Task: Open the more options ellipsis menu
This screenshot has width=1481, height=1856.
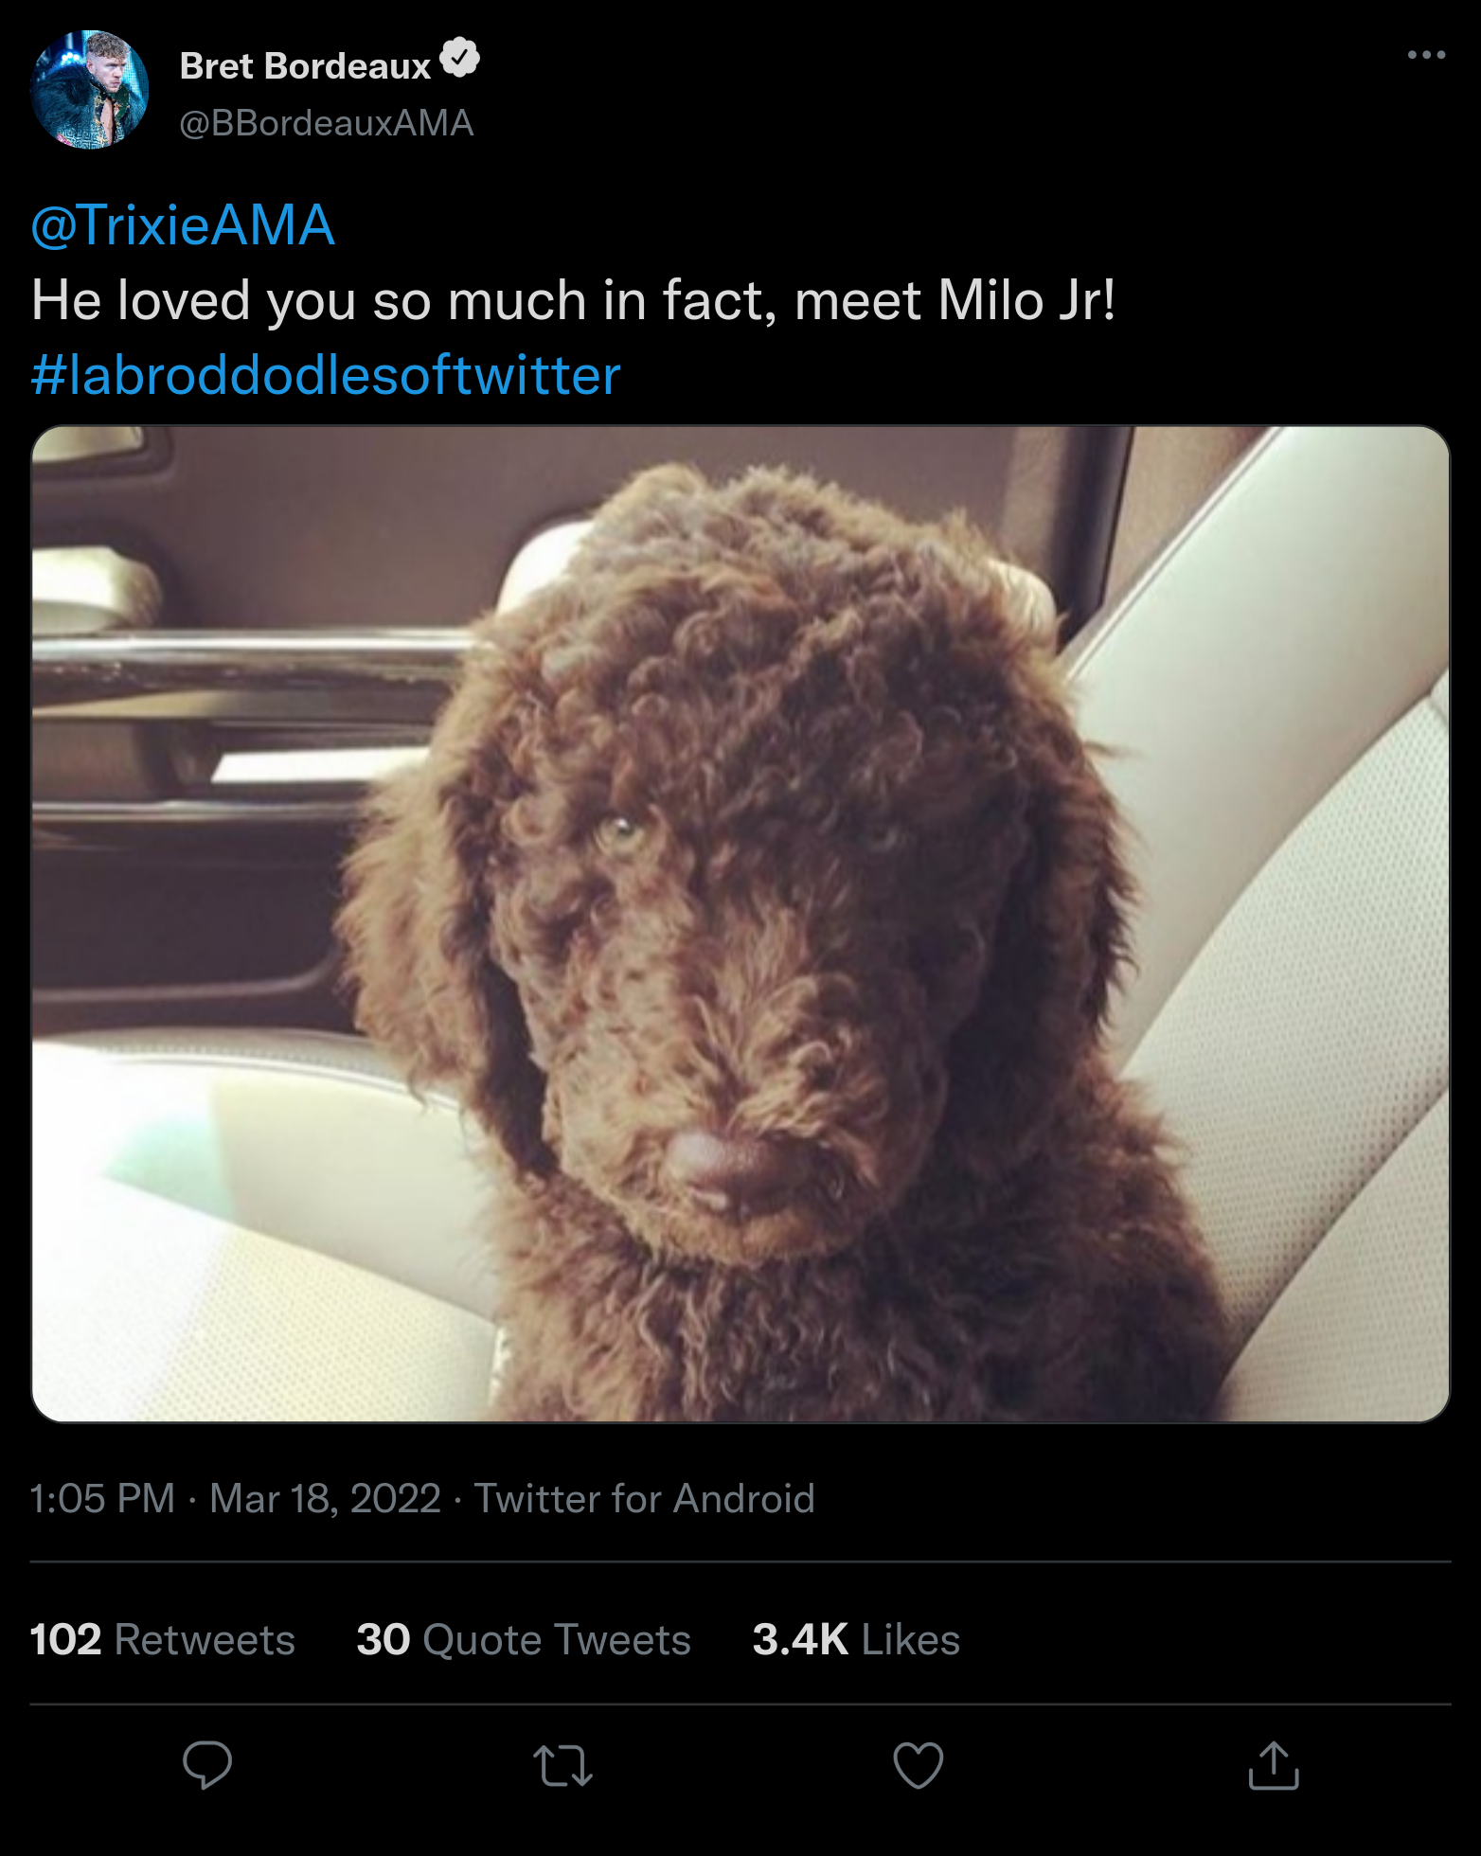Action: pyautogui.click(x=1426, y=55)
